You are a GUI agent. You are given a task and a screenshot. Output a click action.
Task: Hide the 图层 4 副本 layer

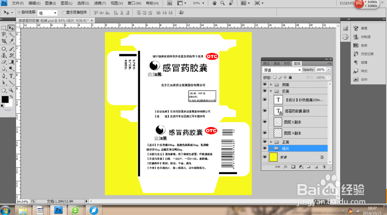point(265,133)
